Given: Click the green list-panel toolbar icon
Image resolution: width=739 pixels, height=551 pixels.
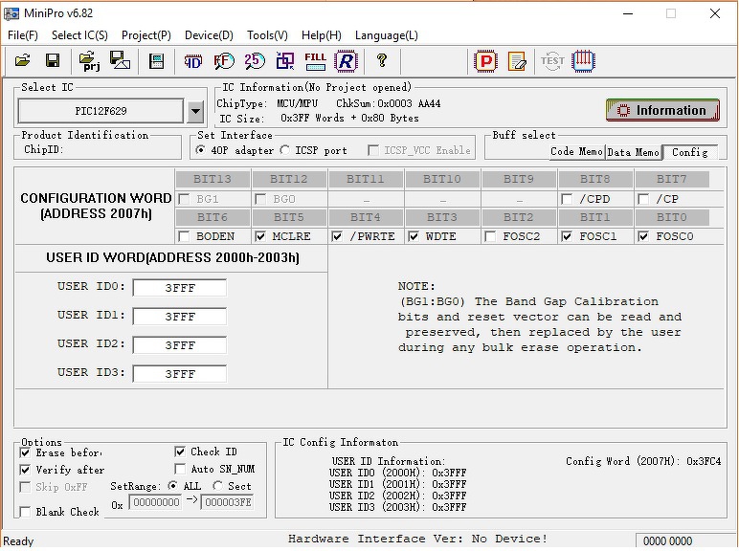Looking at the screenshot, I should [156, 61].
